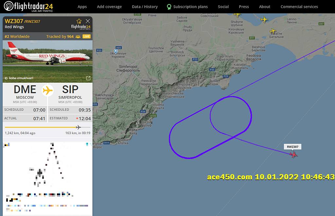Favorite flight WZ307 with the star icon

(79, 21)
